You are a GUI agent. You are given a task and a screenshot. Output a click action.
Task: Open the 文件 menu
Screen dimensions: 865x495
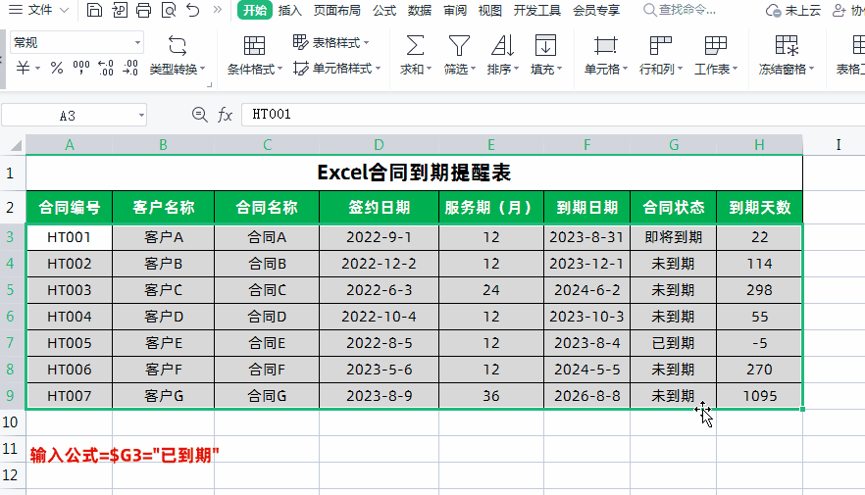pyautogui.click(x=39, y=10)
